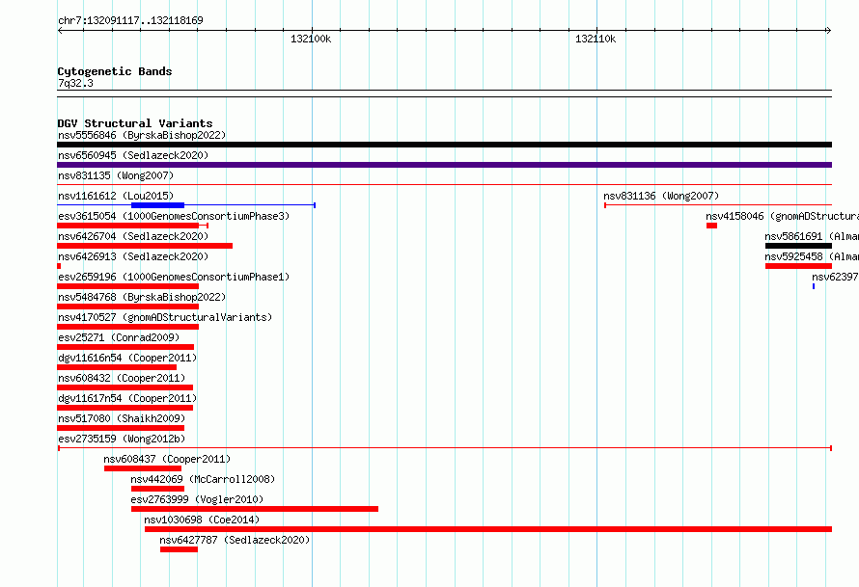Viewport: 859px width, 587px height.
Task: Open nsv6426704 (Sedlazeck2020) label
Action: [133, 236]
